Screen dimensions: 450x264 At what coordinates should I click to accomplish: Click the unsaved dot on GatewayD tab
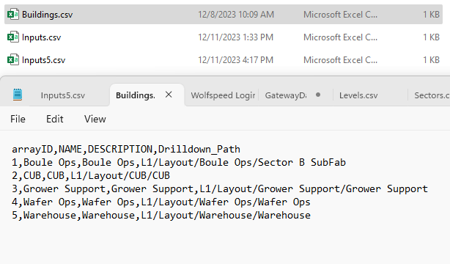point(318,95)
